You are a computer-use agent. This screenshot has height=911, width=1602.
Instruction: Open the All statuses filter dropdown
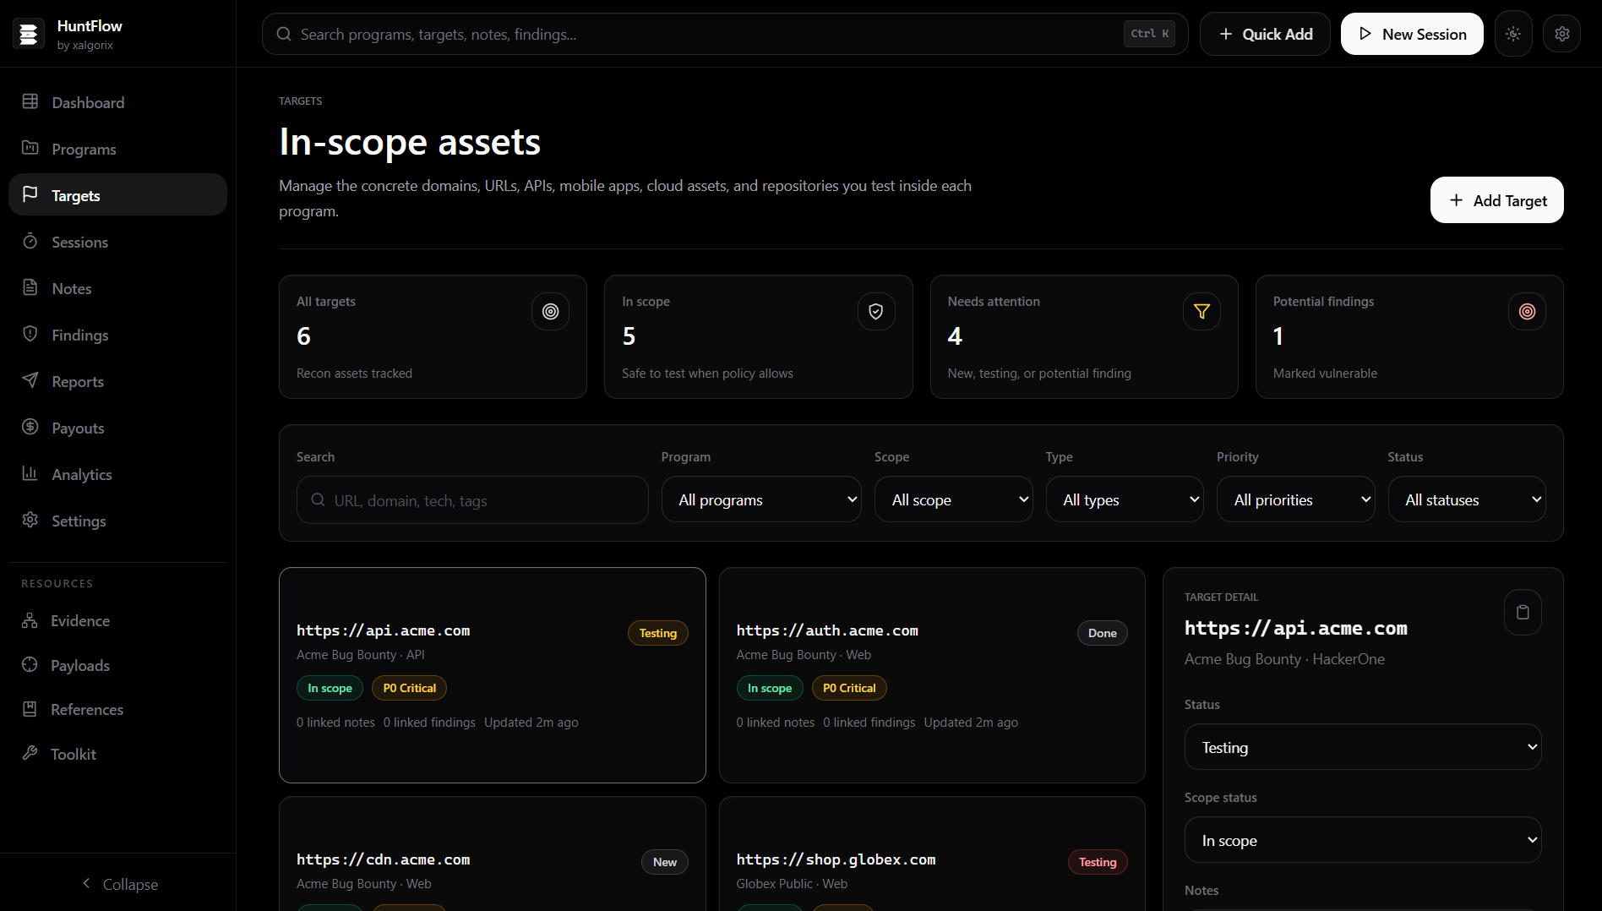click(x=1467, y=499)
